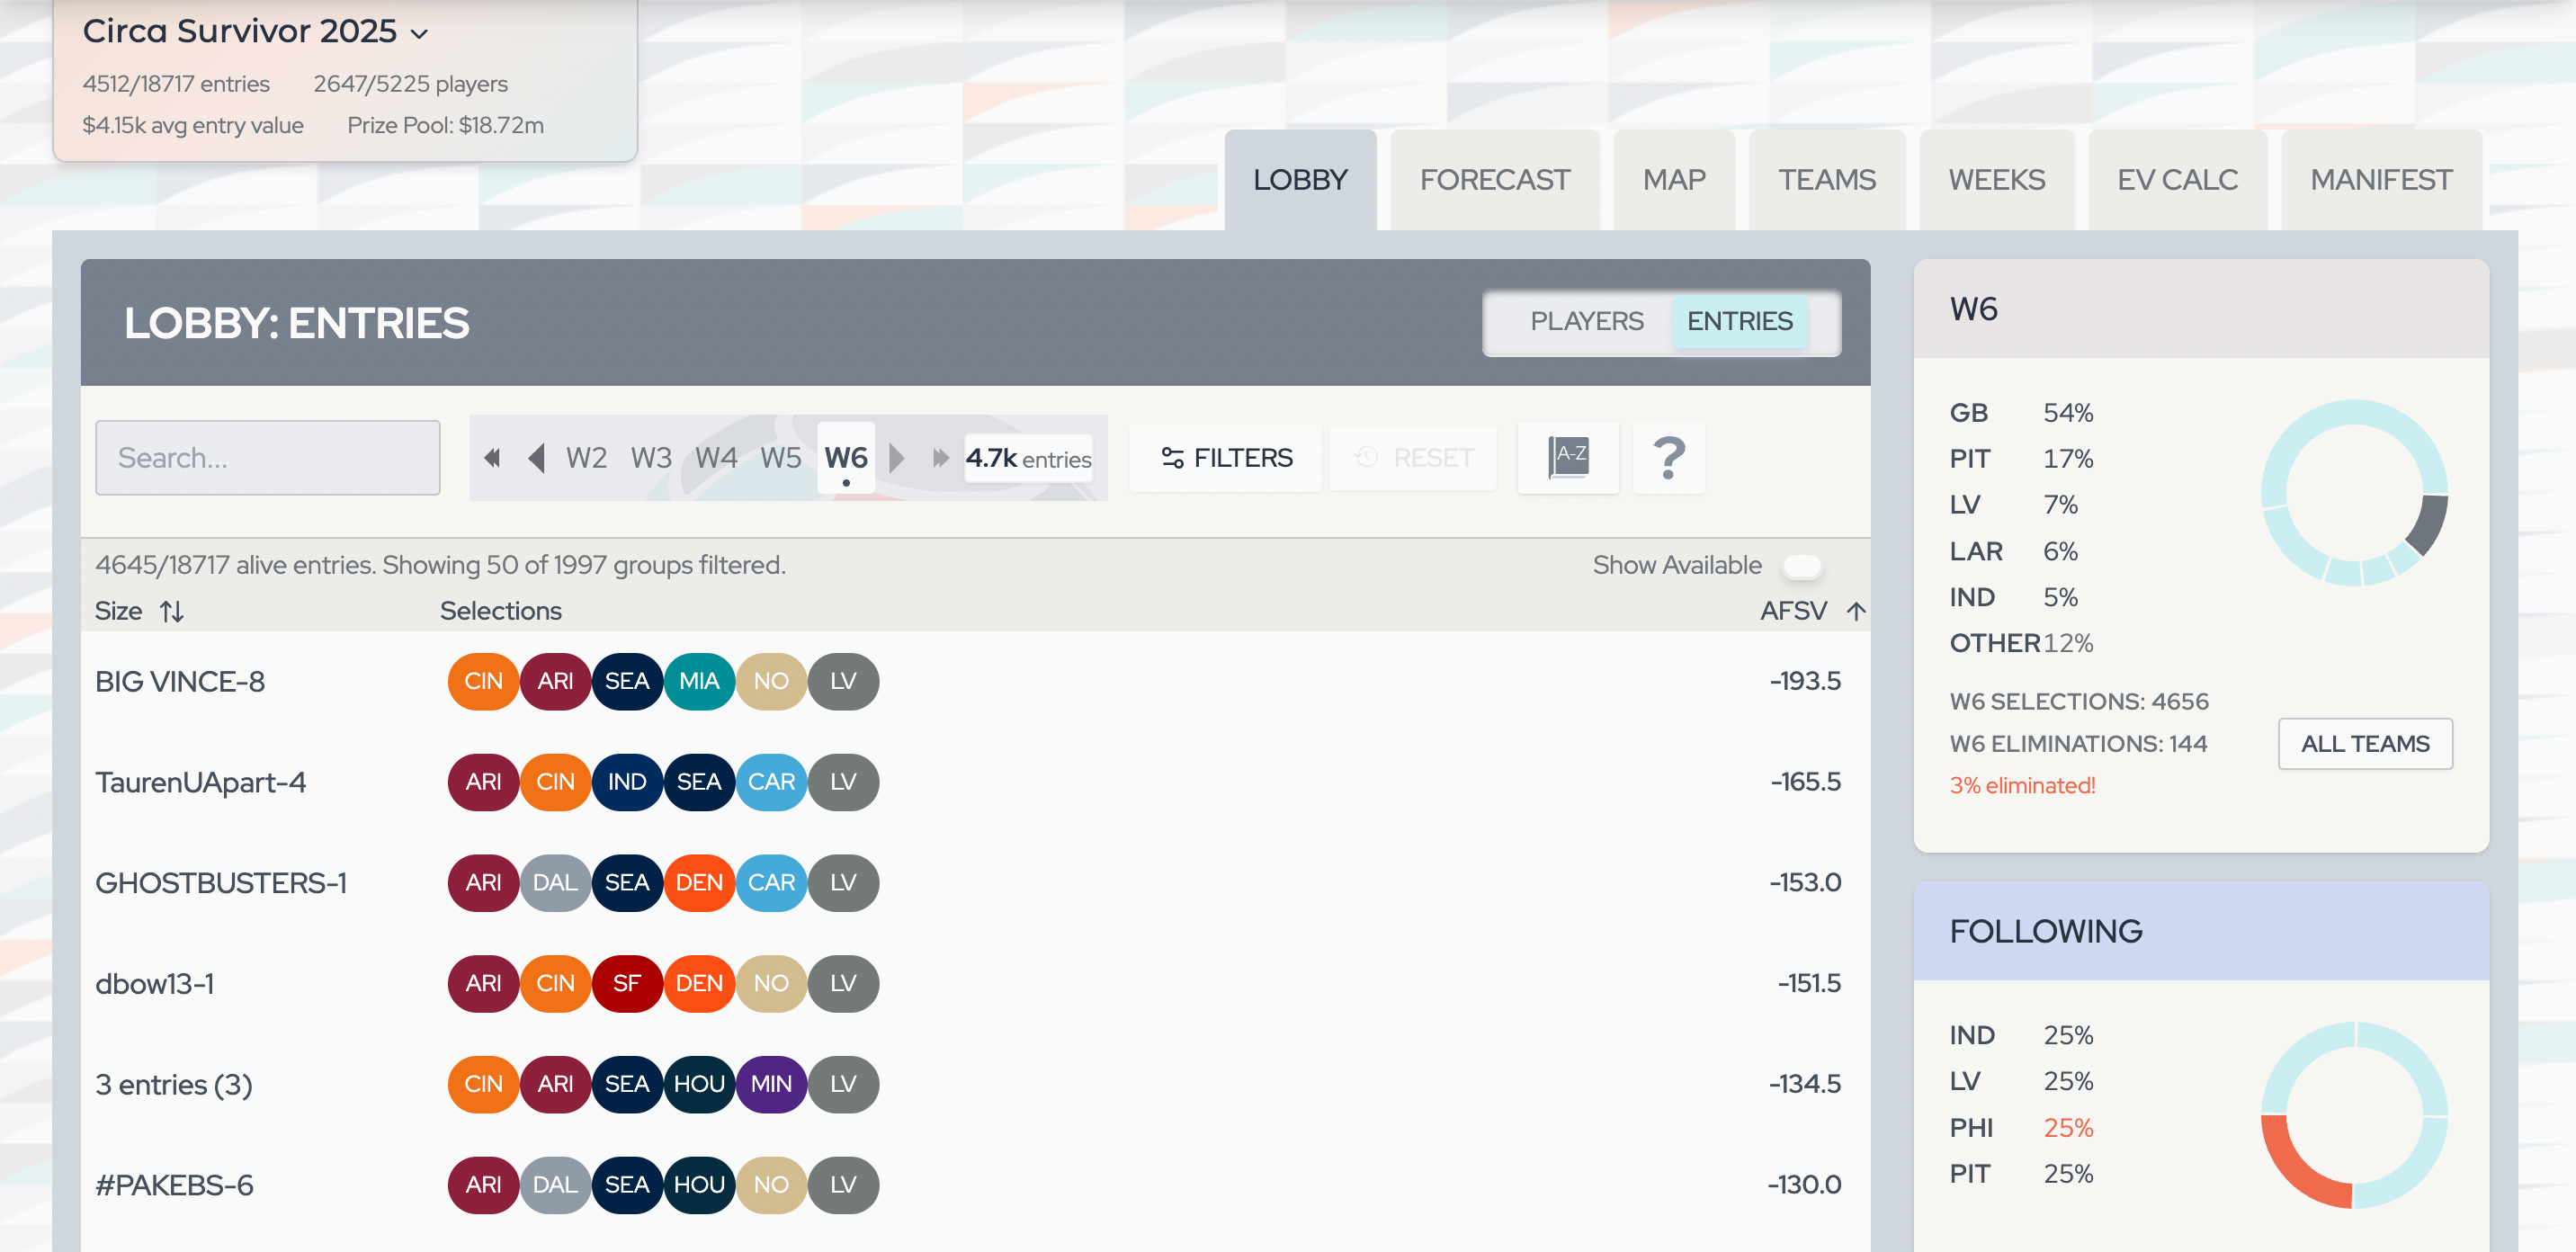Jump to last week arrow
2576x1252 pixels.
click(940, 458)
